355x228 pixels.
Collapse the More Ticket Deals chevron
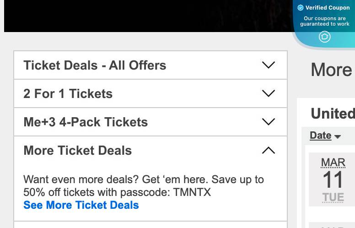269,150
